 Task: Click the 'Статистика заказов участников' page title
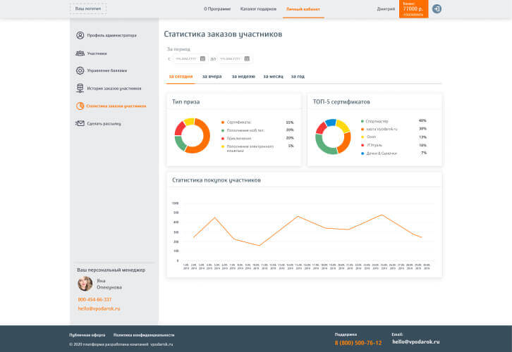pyautogui.click(x=223, y=34)
